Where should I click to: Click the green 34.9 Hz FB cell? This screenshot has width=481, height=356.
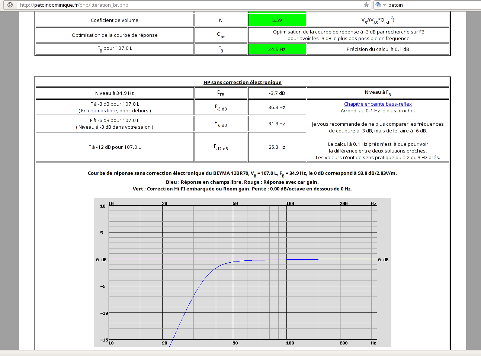coord(277,49)
